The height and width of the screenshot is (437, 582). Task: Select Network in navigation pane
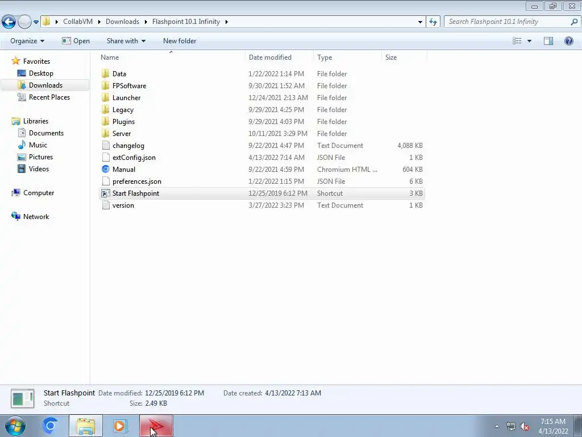tap(36, 217)
